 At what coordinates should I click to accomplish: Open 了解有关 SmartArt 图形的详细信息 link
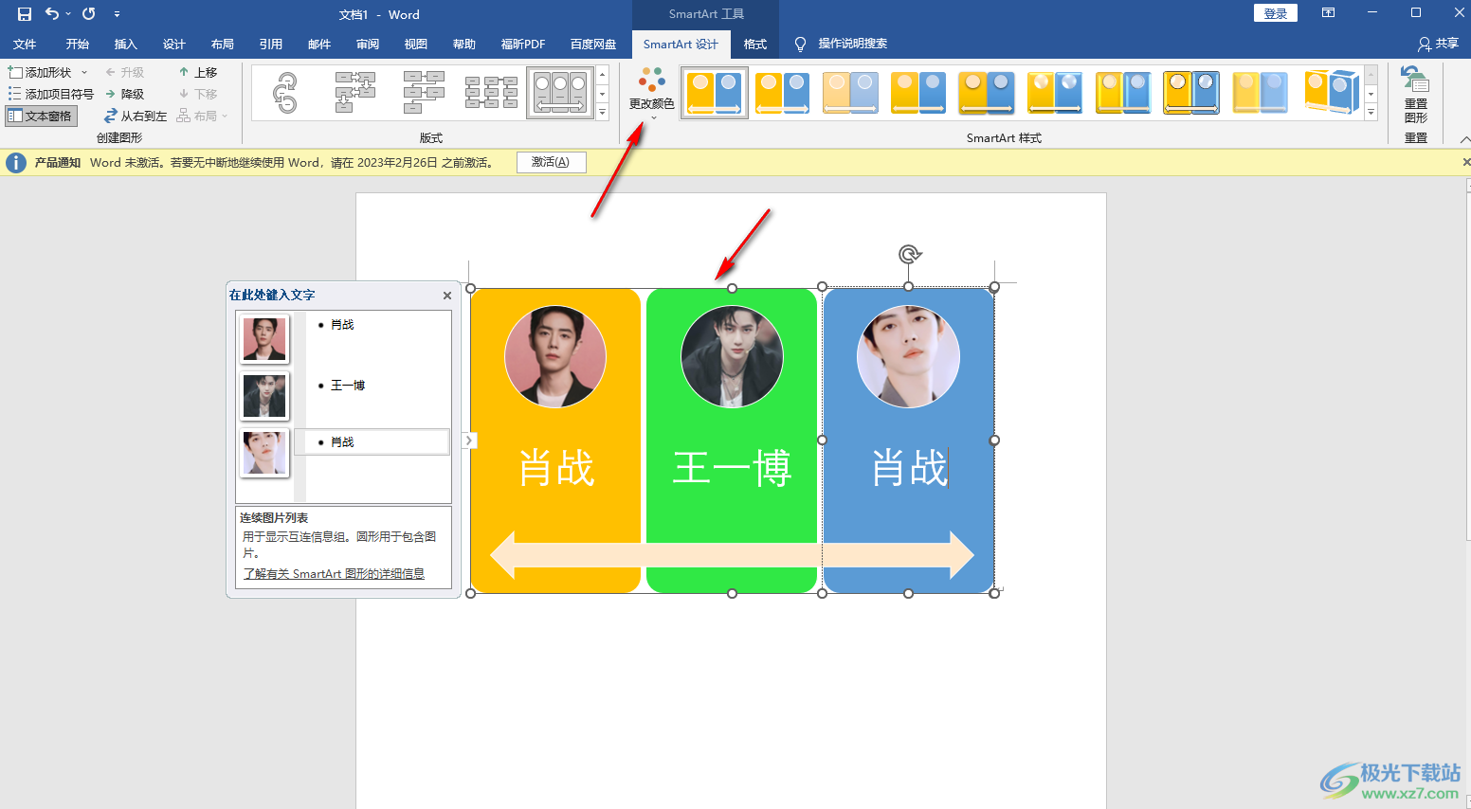click(x=334, y=574)
